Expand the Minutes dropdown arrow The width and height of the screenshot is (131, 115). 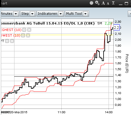click(16, 14)
